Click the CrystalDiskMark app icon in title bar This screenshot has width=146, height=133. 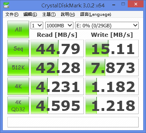click(6, 5)
